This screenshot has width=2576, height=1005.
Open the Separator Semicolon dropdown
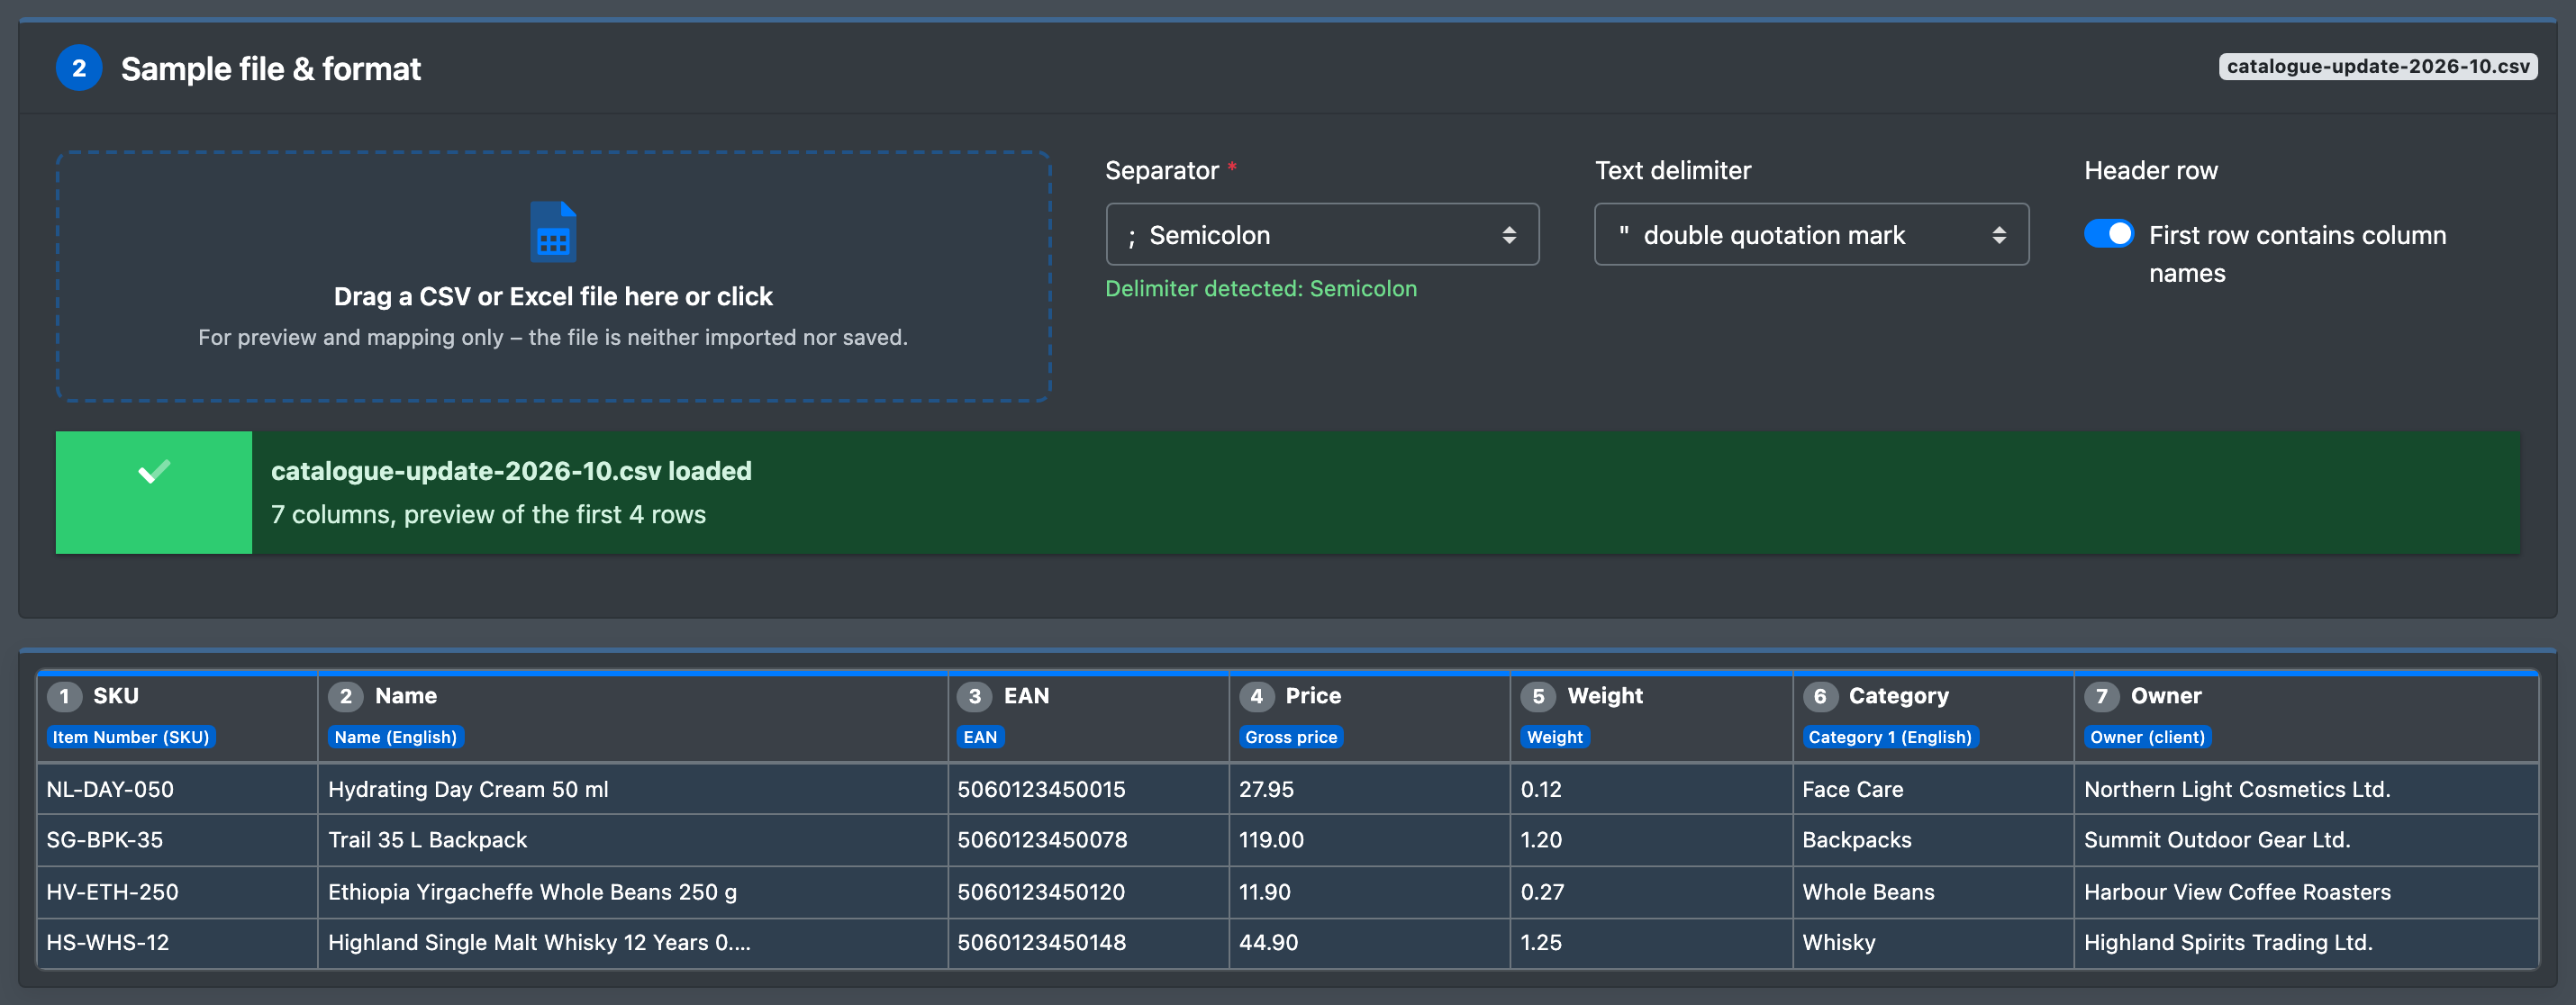click(1322, 235)
